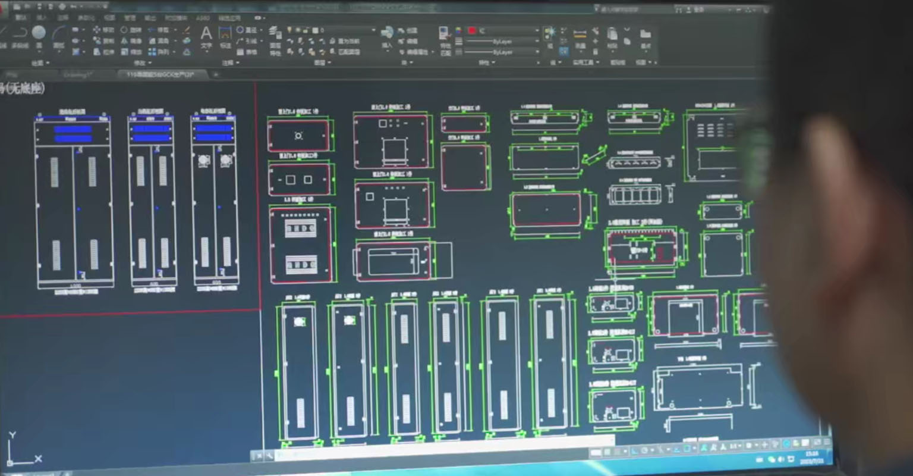This screenshot has height=476, width=913.
Task: Activate the Stretch (拉伸) tool
Action: [x=103, y=52]
